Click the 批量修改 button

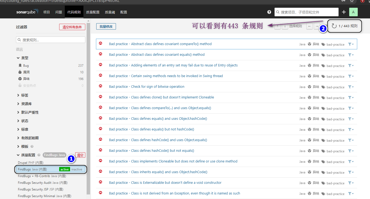[106, 26]
